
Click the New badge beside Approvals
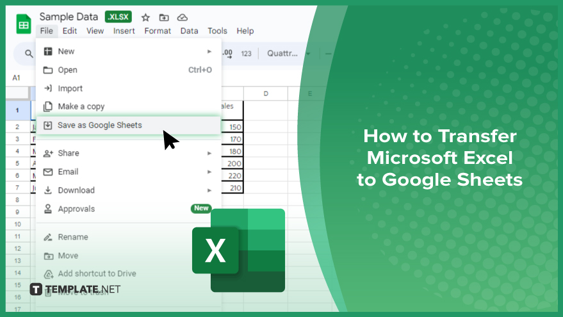pos(201,208)
